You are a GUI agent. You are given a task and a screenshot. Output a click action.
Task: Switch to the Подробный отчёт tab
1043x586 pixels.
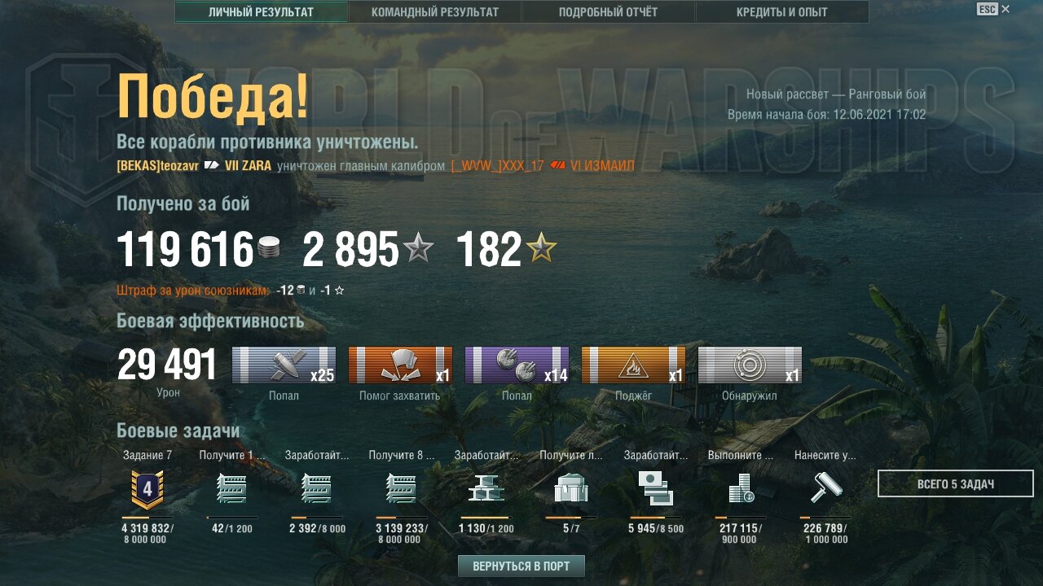click(x=608, y=12)
